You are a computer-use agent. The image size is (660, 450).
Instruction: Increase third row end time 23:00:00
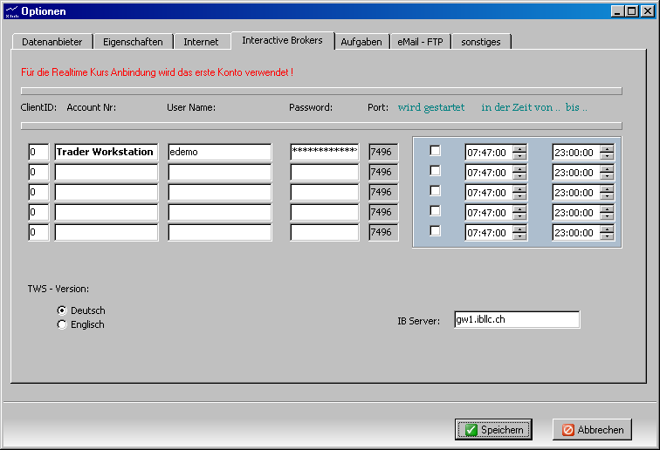[607, 189]
